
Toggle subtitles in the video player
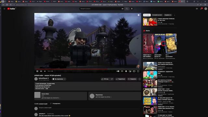click(122, 71)
